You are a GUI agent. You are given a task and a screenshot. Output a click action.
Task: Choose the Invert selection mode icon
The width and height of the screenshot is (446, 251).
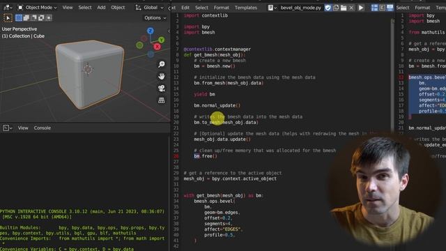coord(41,18)
